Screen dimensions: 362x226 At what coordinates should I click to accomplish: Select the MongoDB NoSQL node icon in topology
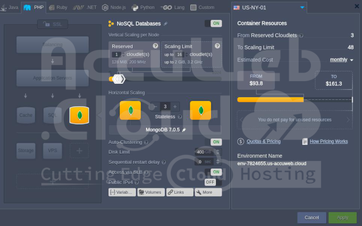tap(79, 115)
